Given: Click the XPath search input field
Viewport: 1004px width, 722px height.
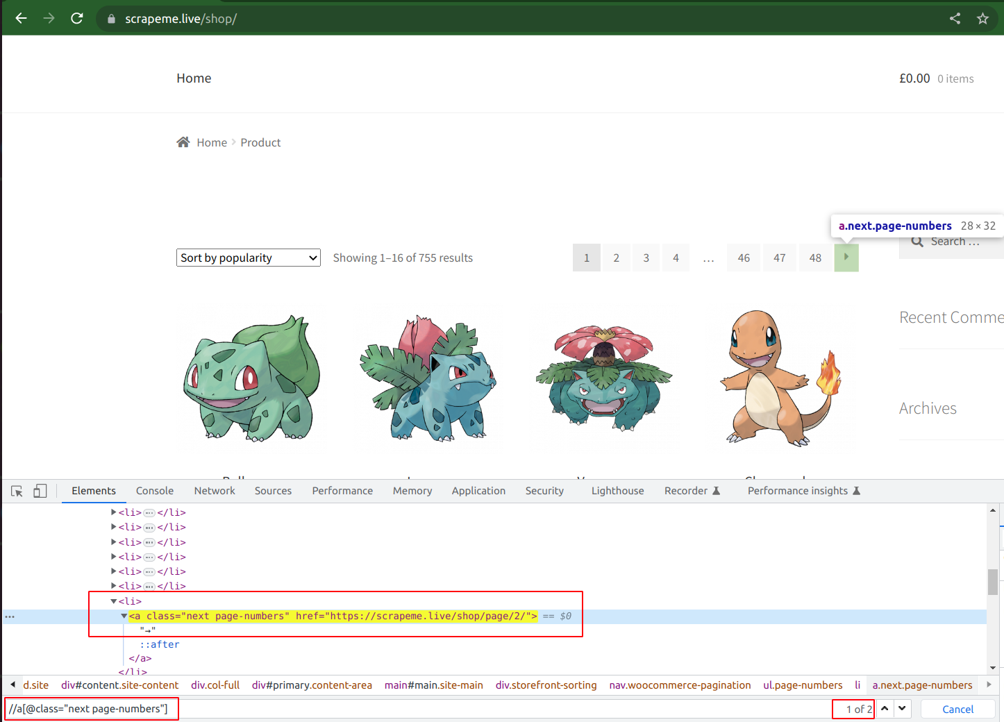Looking at the screenshot, I should click(90, 709).
